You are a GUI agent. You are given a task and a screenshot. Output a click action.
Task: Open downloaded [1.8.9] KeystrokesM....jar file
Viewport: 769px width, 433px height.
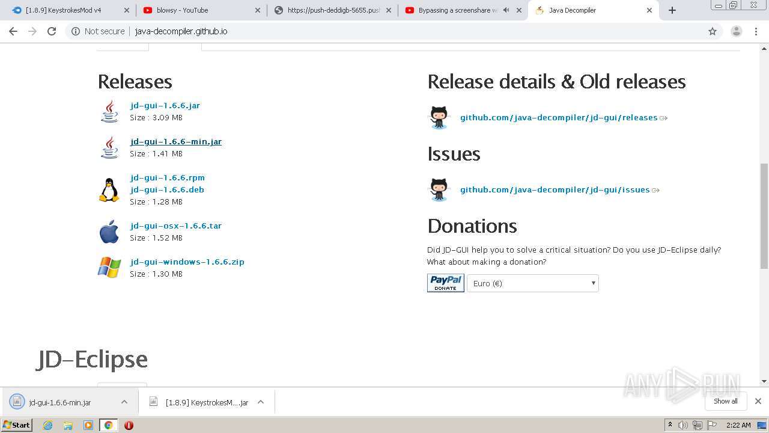pyautogui.click(x=207, y=402)
